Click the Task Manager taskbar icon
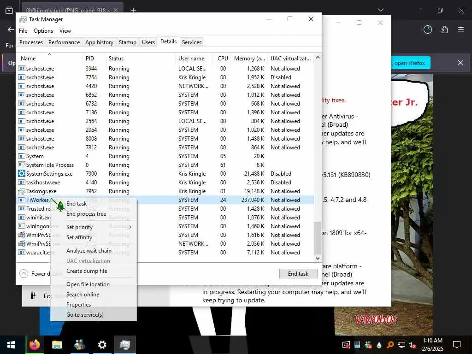The image size is (472, 354). pos(124,345)
